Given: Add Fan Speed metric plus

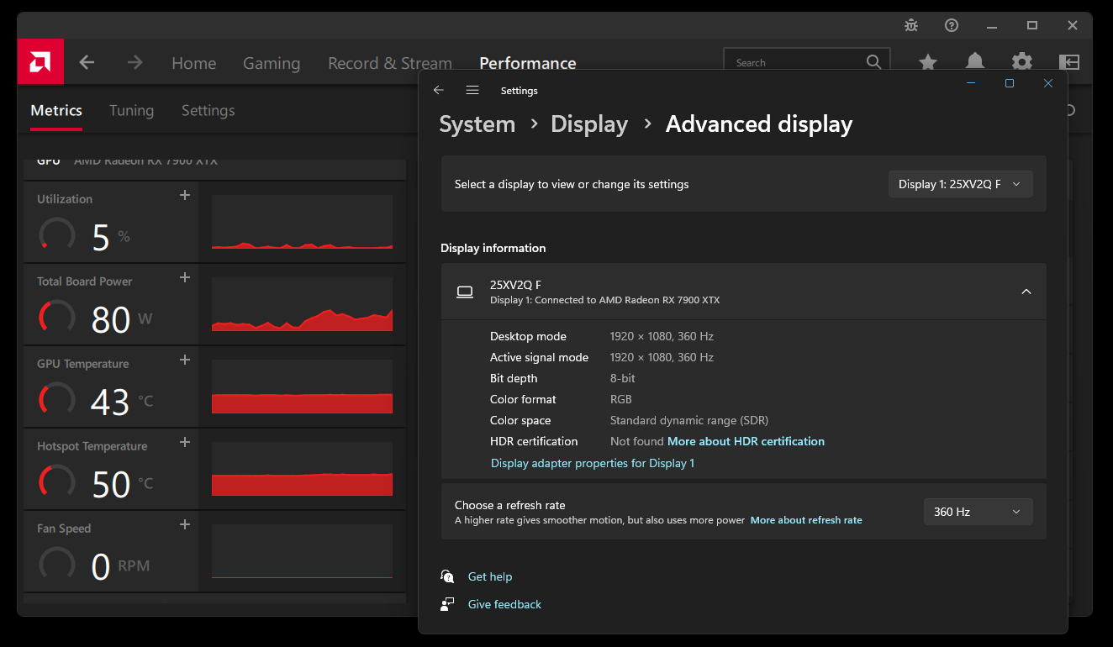Looking at the screenshot, I should (185, 525).
